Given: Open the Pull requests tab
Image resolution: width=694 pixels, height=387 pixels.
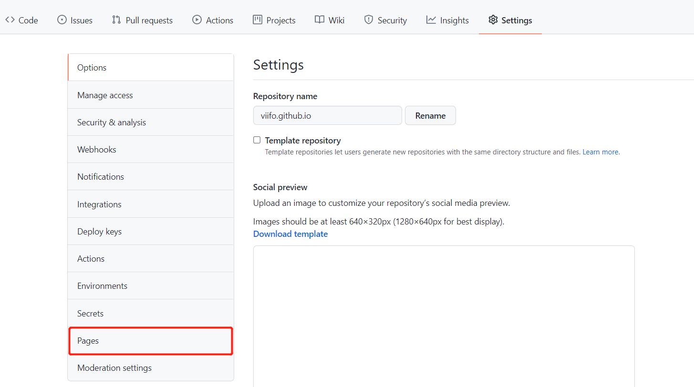Looking at the screenshot, I should pyautogui.click(x=142, y=20).
